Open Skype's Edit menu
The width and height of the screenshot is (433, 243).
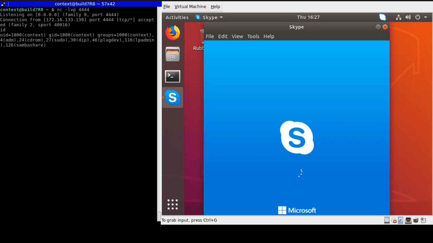(x=223, y=36)
